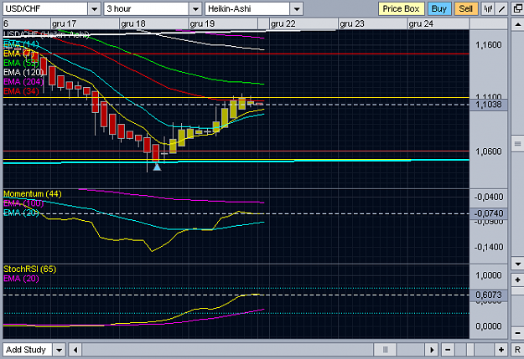The image size is (524, 359).
Task: Click the -0,0400 momentum axis value
Action: (489, 197)
